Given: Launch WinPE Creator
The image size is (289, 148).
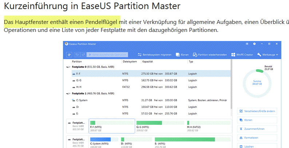Looking at the screenshot, I should pos(242,55).
